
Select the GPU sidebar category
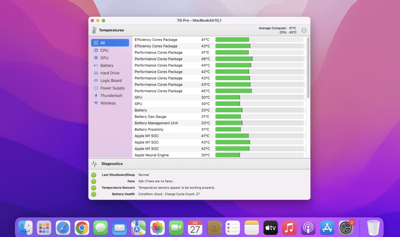pyautogui.click(x=104, y=58)
